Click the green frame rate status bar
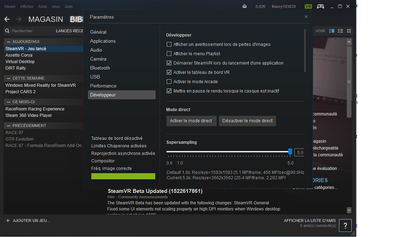Screen dimensions: 414x237 (123, 176)
